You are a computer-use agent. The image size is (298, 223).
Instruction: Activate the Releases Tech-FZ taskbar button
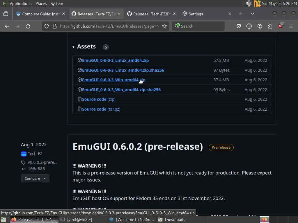(x=34, y=220)
